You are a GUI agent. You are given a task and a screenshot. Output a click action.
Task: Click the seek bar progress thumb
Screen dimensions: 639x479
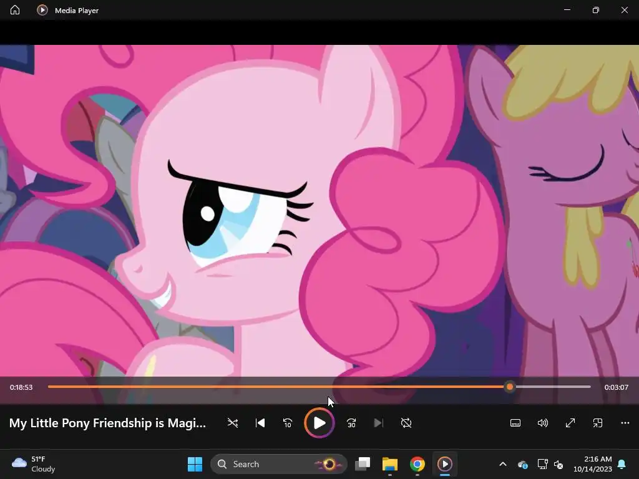509,387
